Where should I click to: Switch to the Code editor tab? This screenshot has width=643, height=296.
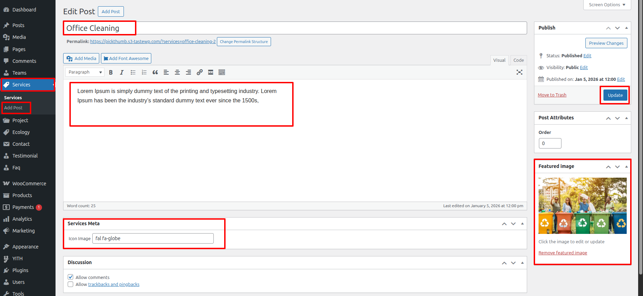click(x=518, y=60)
